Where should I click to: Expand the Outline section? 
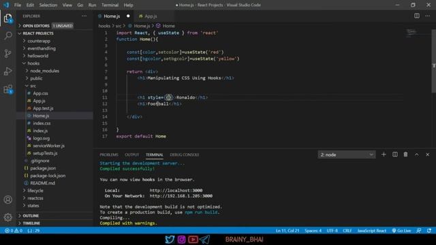[x=55, y=216]
